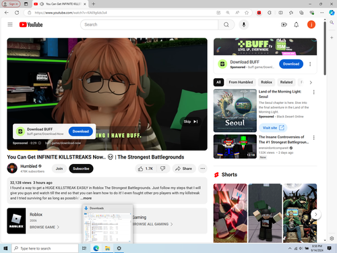Image resolution: width=337 pixels, height=253 pixels.
Task: Mute tab via speaker icon on tab
Action: [x=42, y=4]
